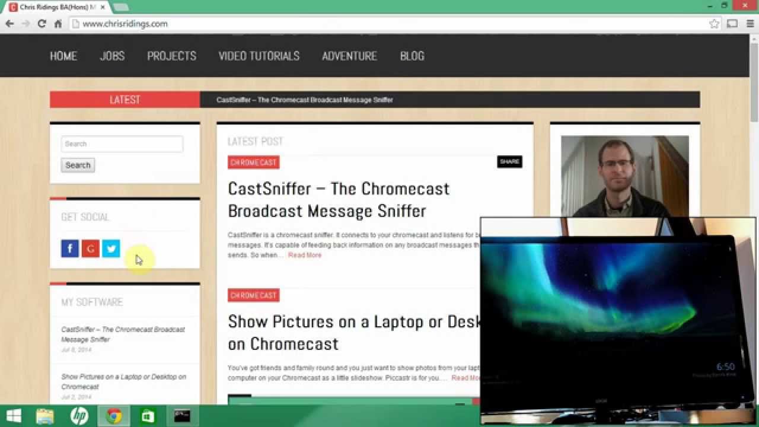Open Show Pictures link under My Software
The image size is (759, 427).
pos(123,381)
